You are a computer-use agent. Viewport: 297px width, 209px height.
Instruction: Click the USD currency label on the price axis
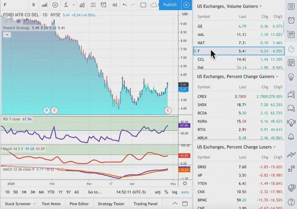[x=185, y=14]
